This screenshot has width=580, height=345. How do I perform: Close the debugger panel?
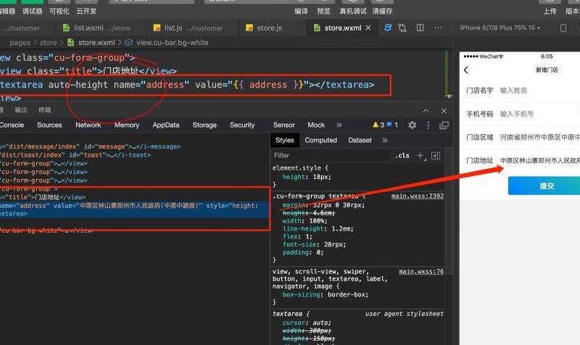point(444,111)
